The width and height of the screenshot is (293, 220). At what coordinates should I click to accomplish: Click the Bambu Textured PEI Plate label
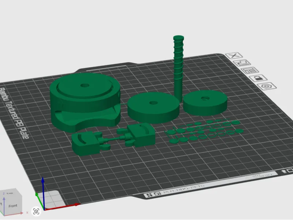pyautogui.click(x=14, y=113)
